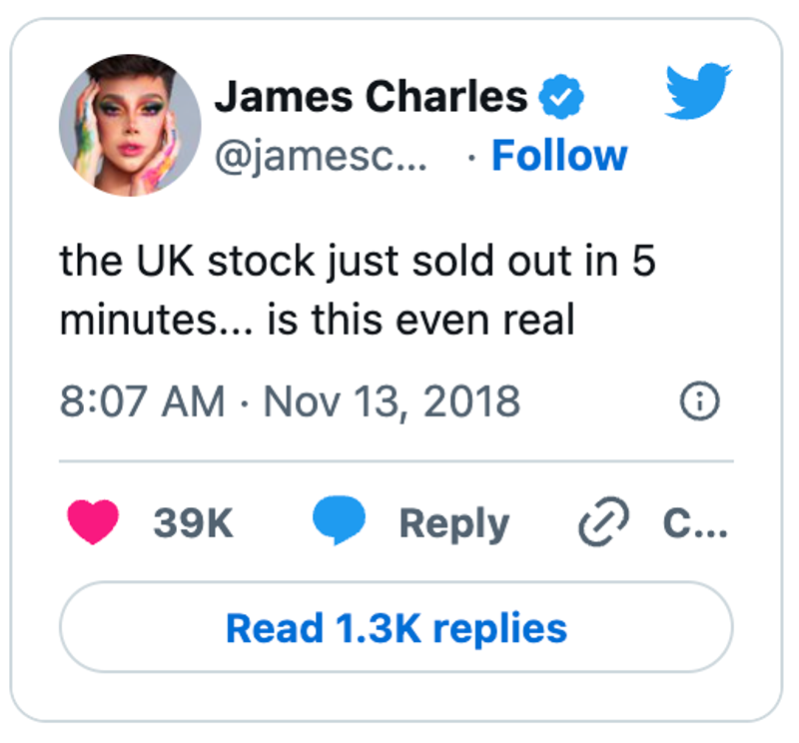Select the Reply text label
The height and width of the screenshot is (743, 799).
454,524
